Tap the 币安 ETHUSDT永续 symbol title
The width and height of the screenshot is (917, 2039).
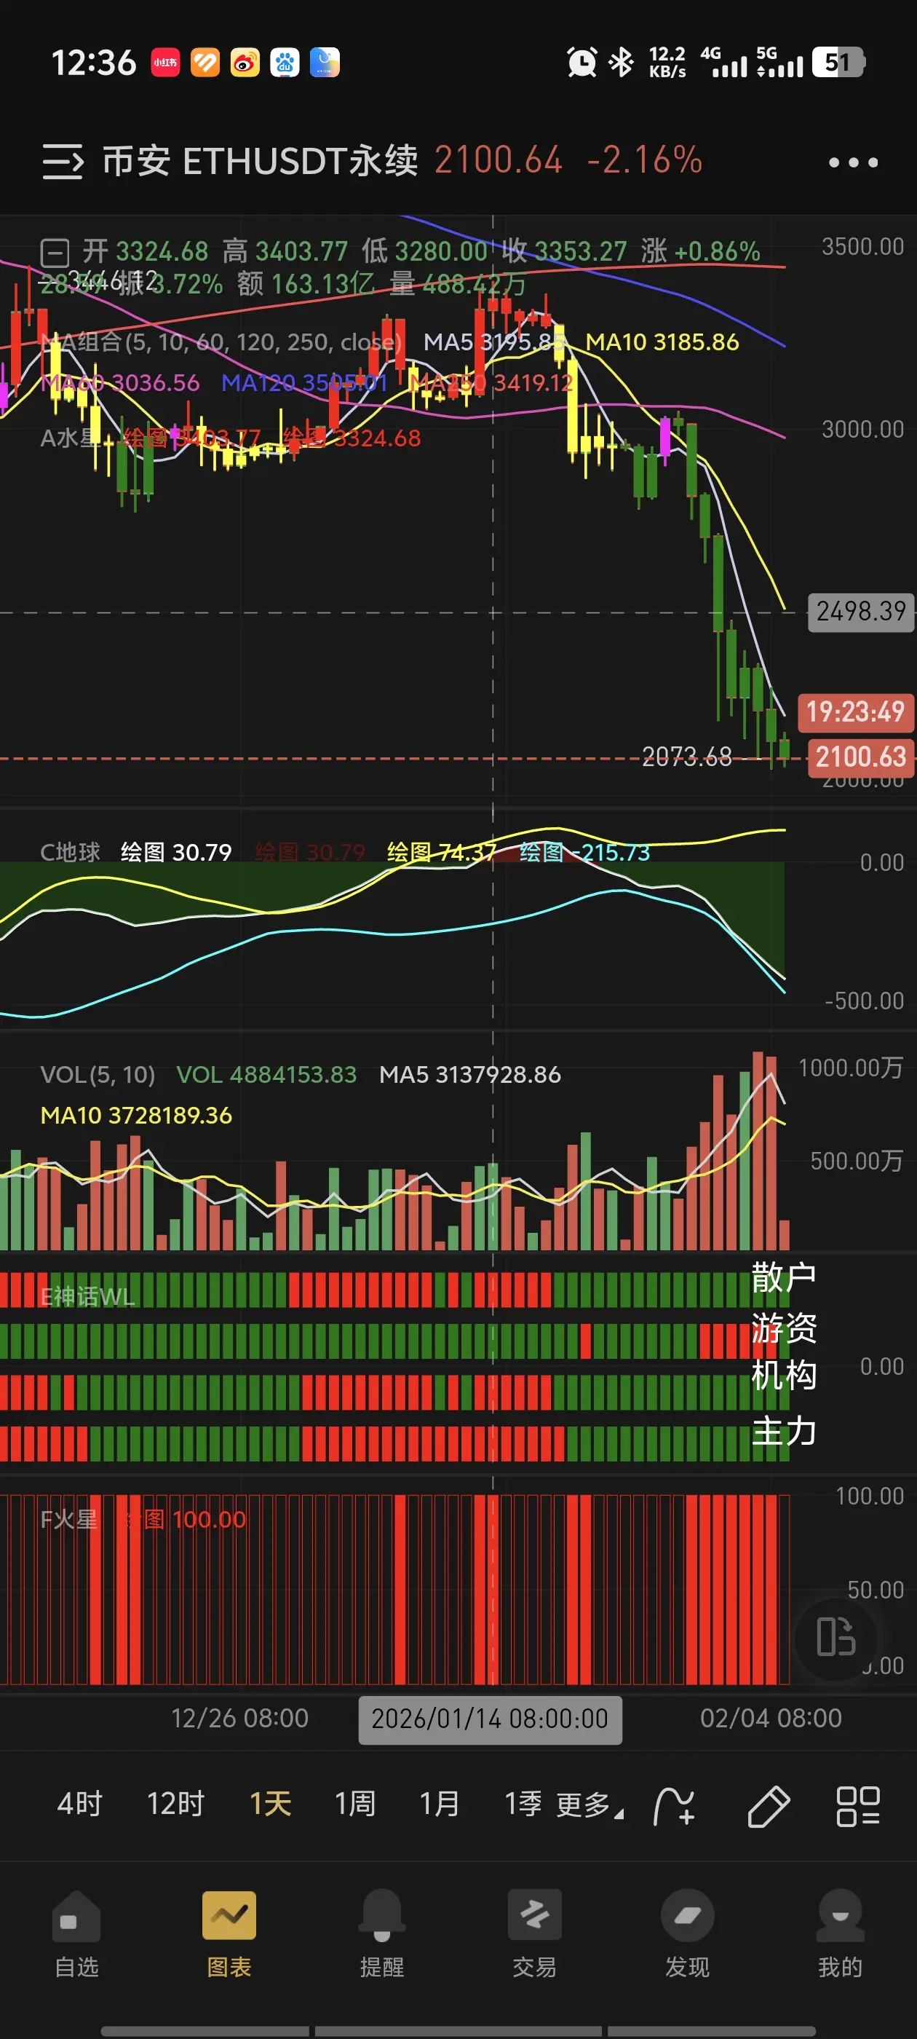pos(261,161)
